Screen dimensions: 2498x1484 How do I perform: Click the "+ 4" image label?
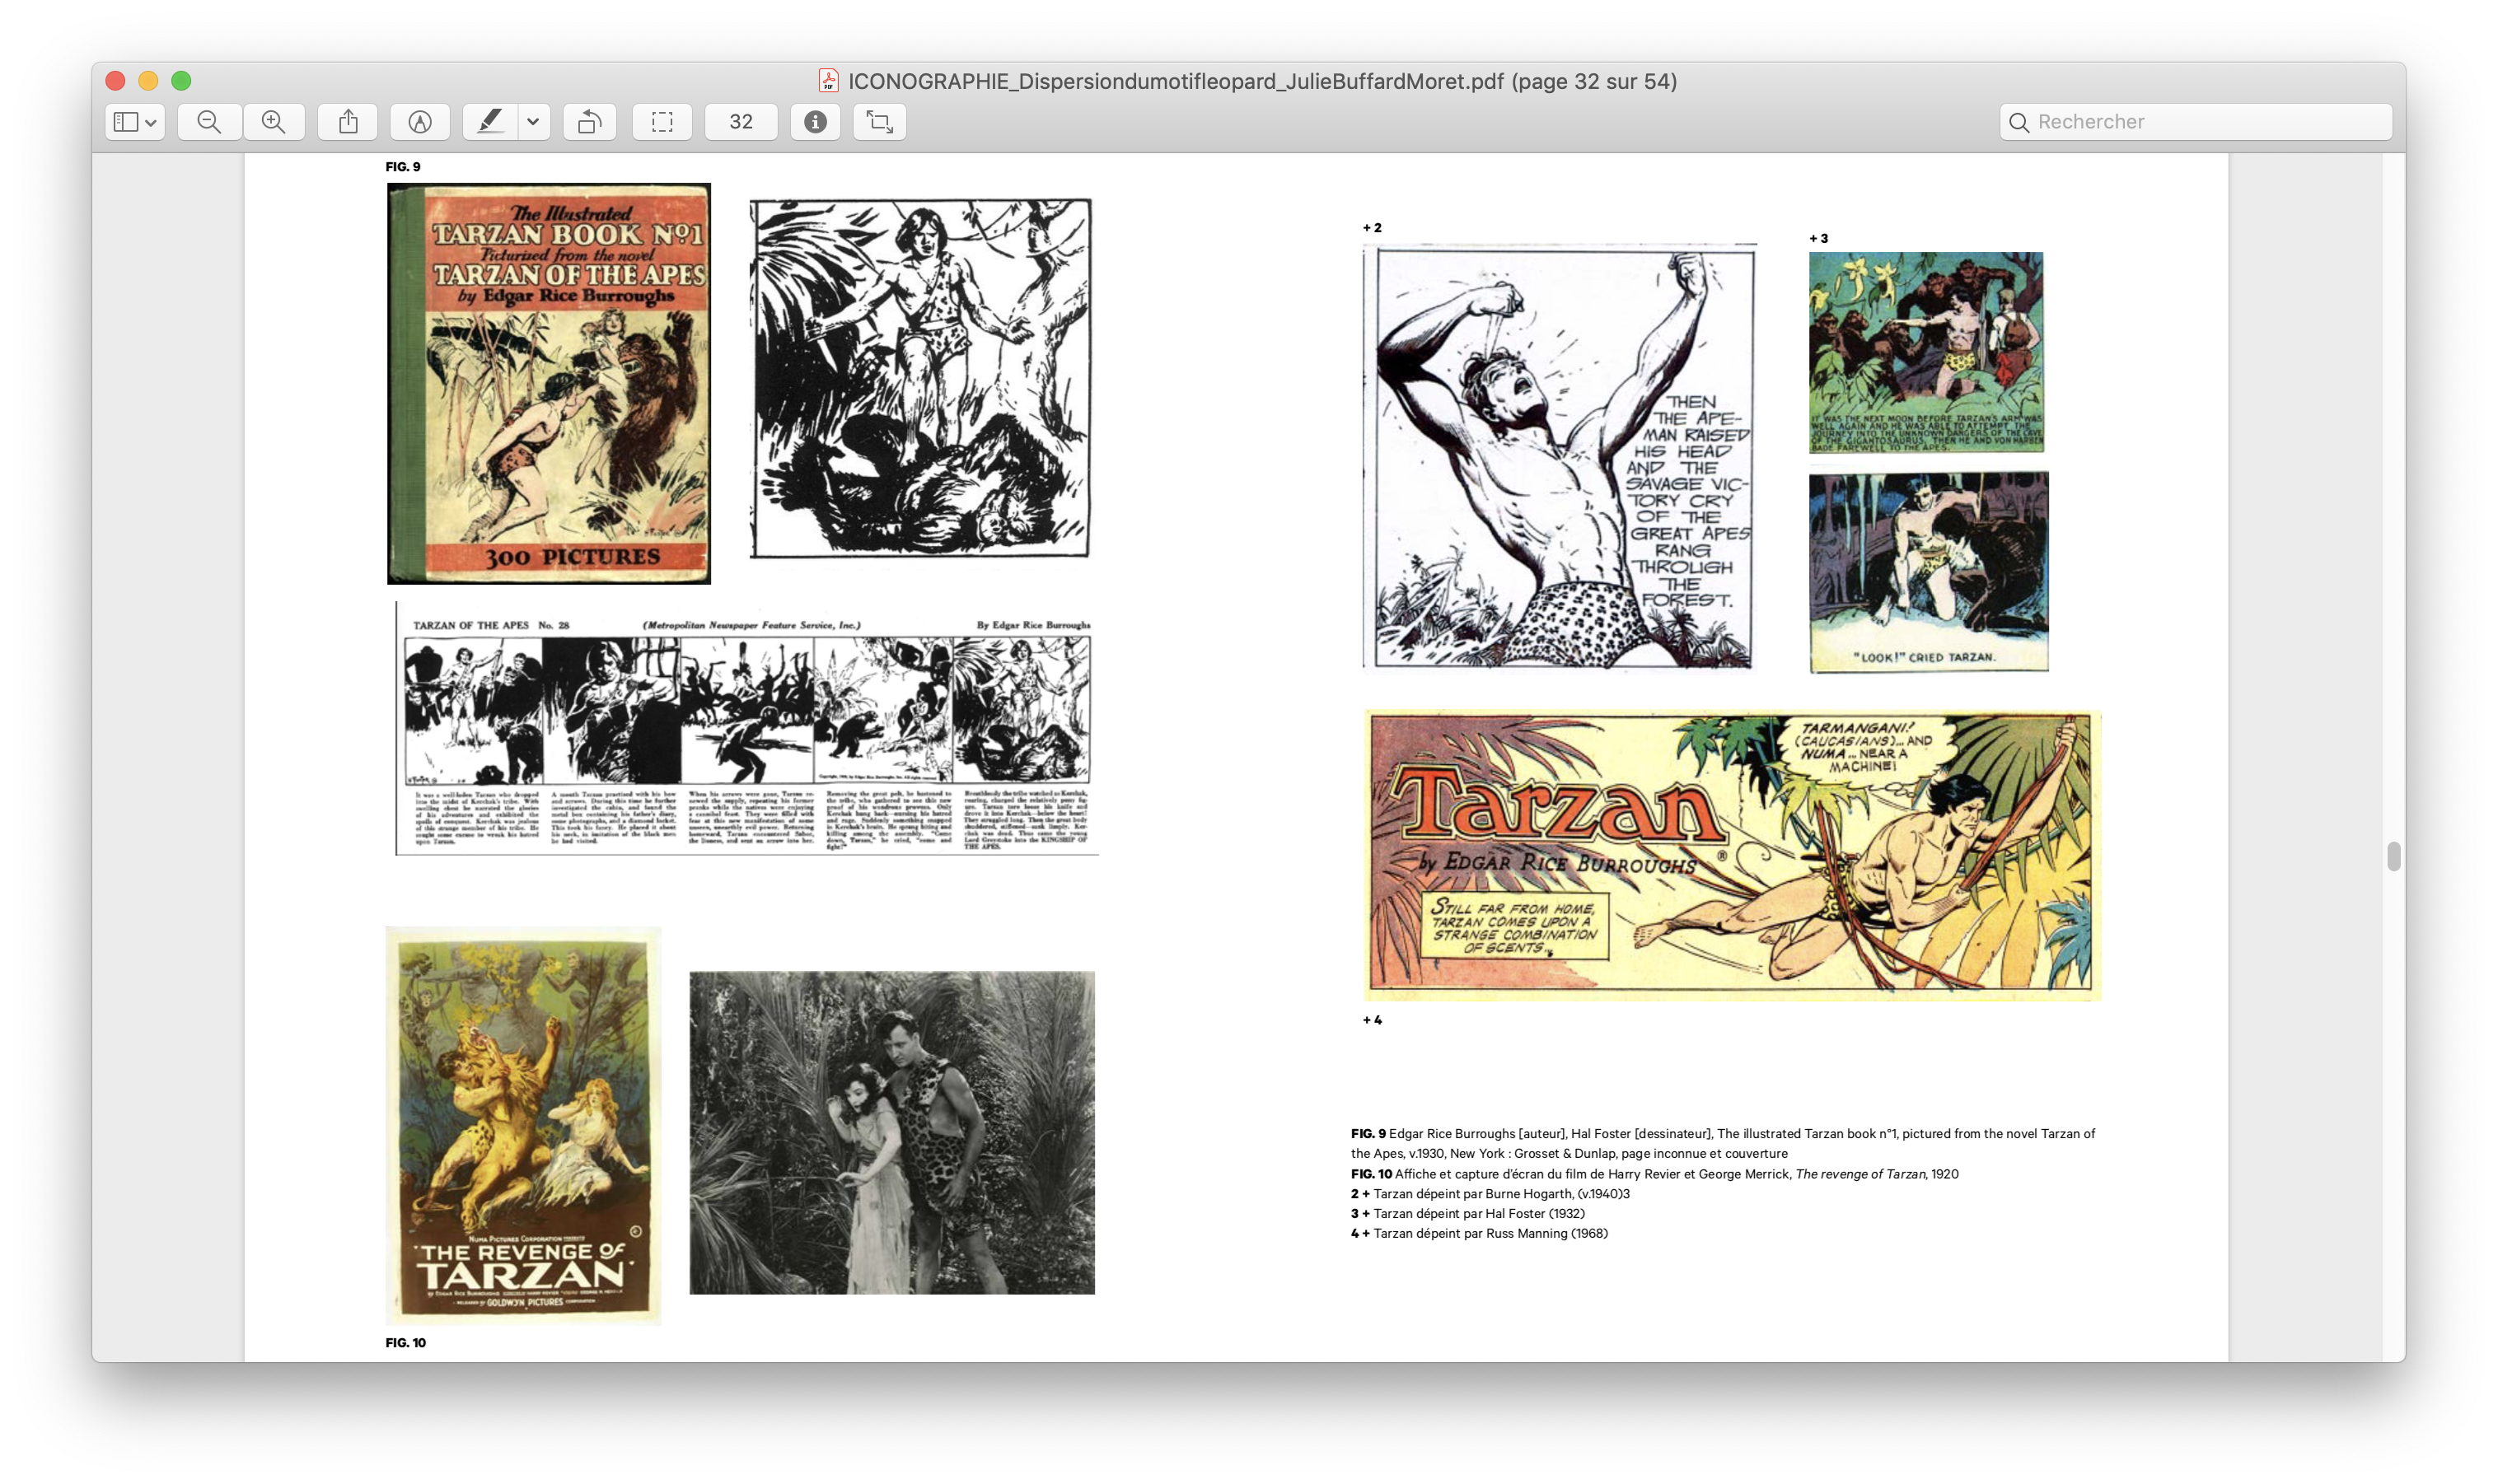coord(1373,1021)
